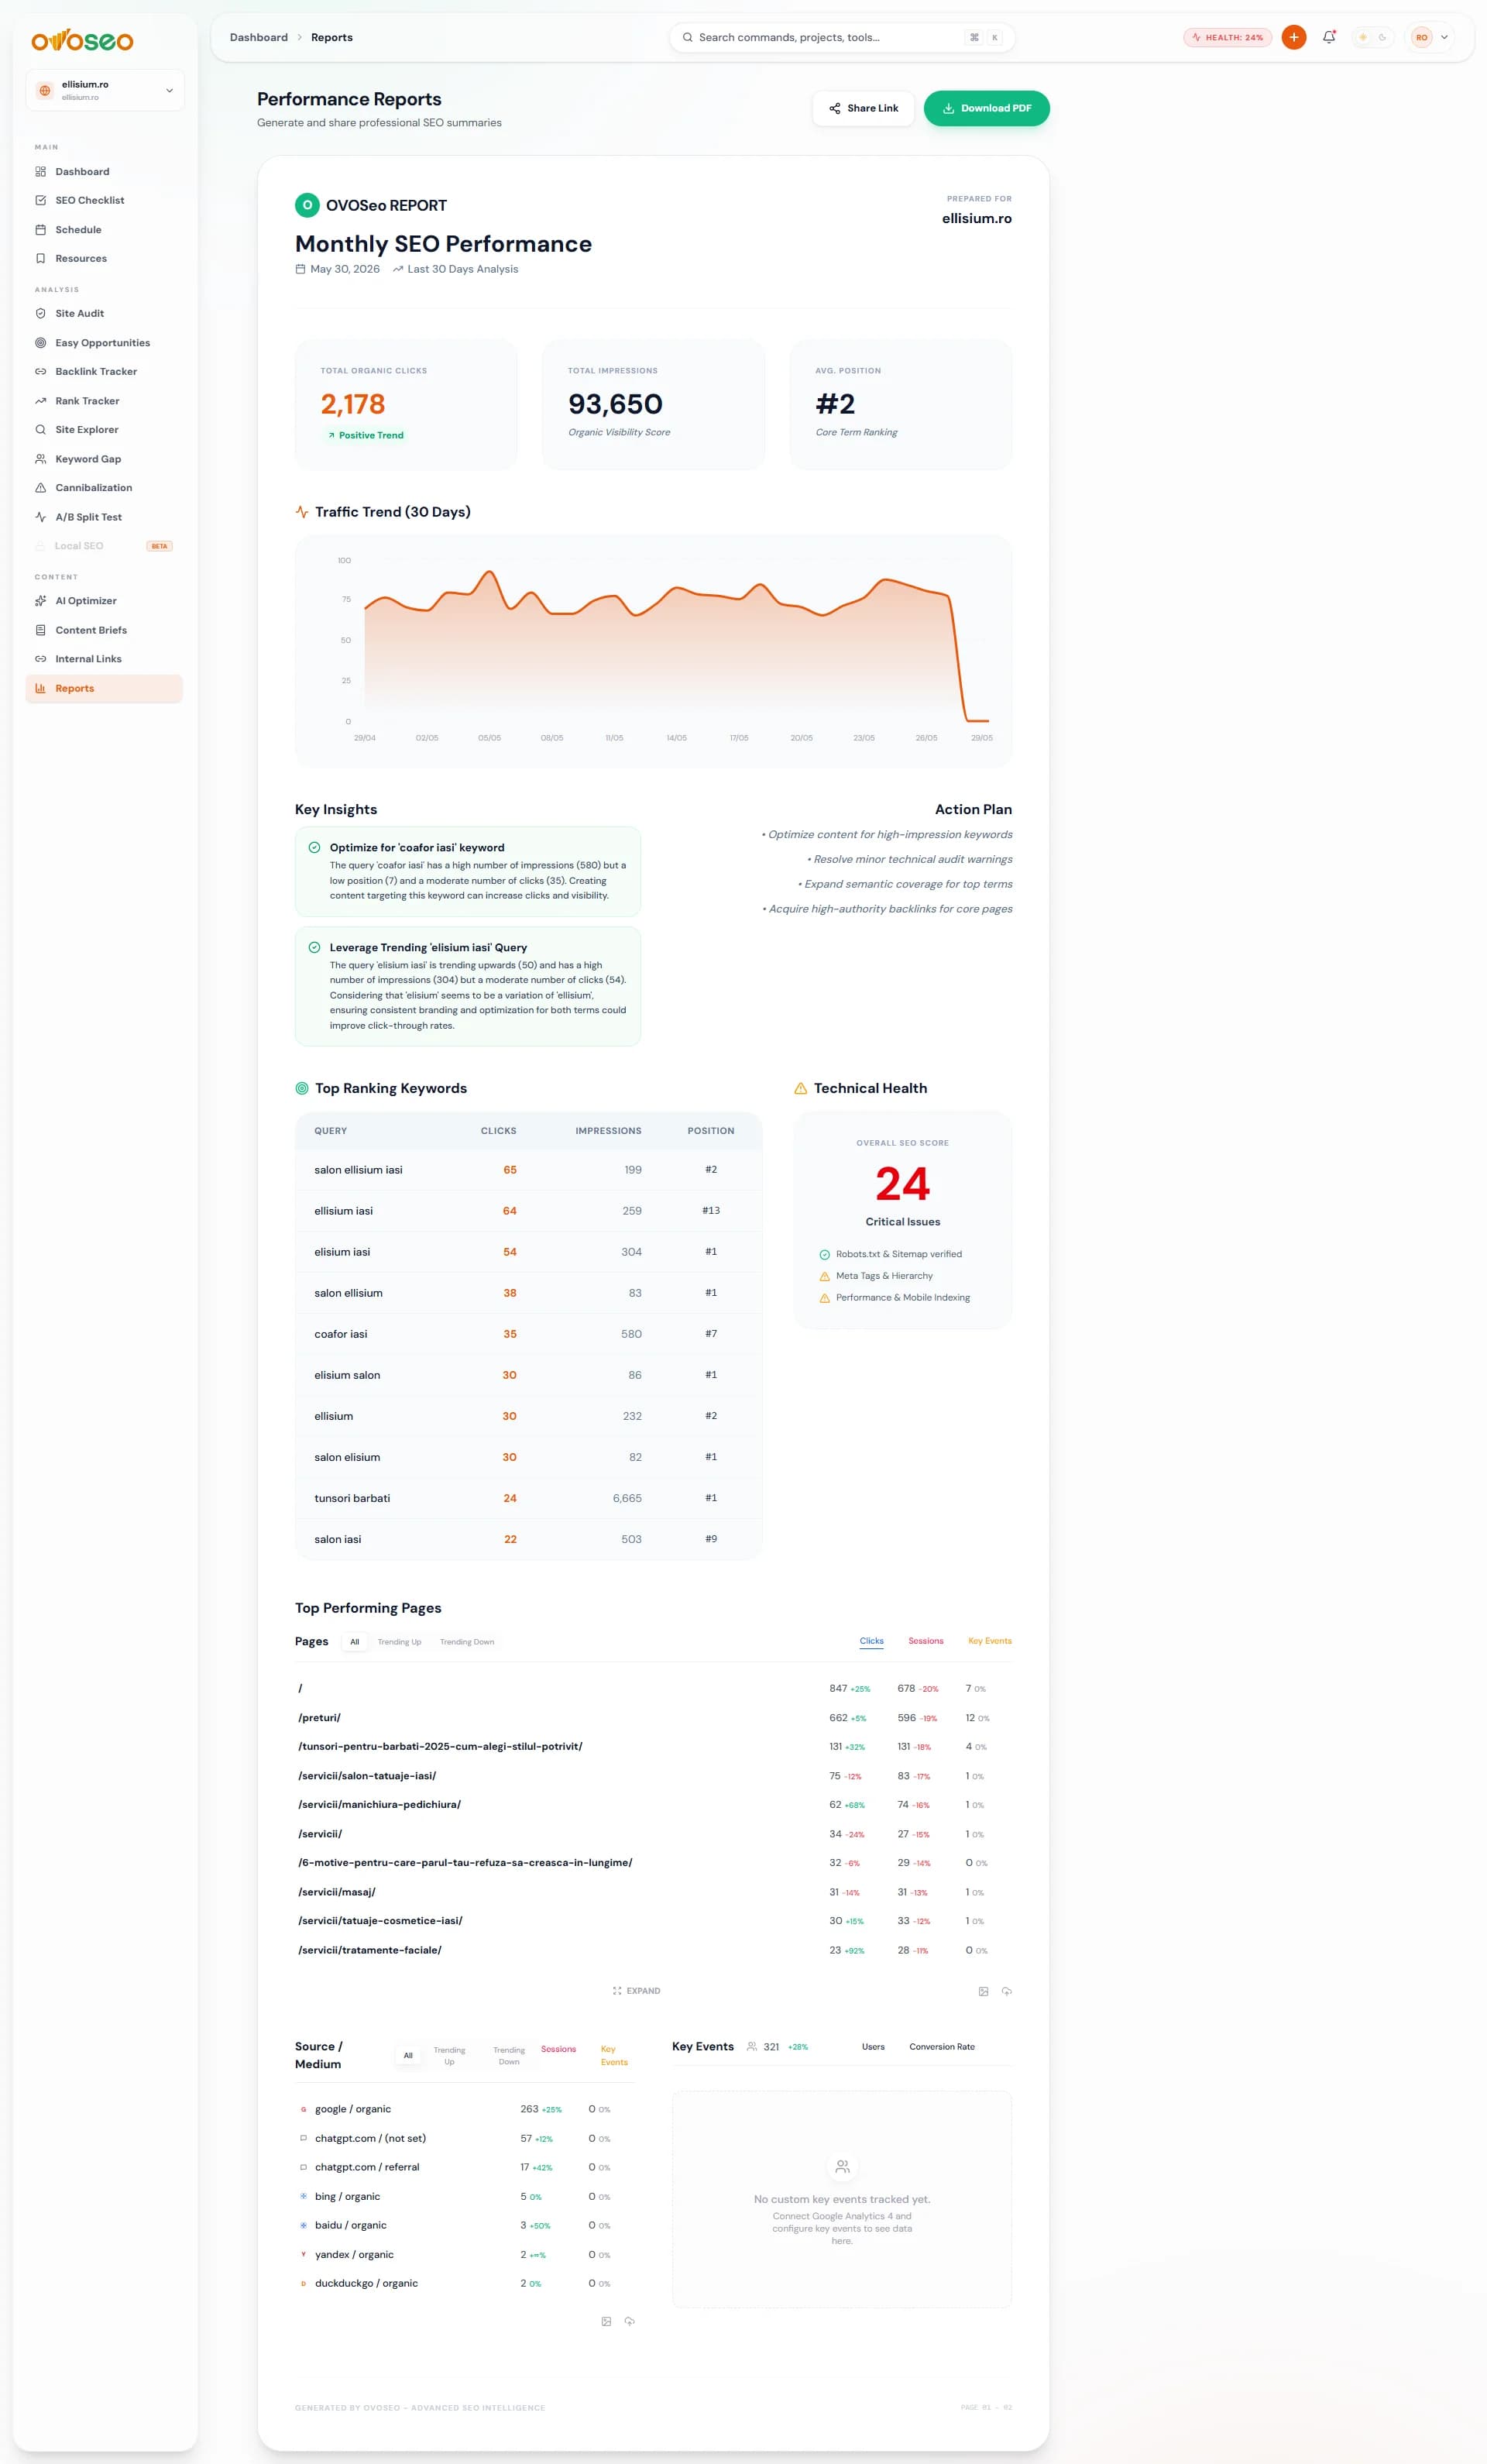
Task: Click the duckduckgo / organic row
Action: (x=464, y=2283)
